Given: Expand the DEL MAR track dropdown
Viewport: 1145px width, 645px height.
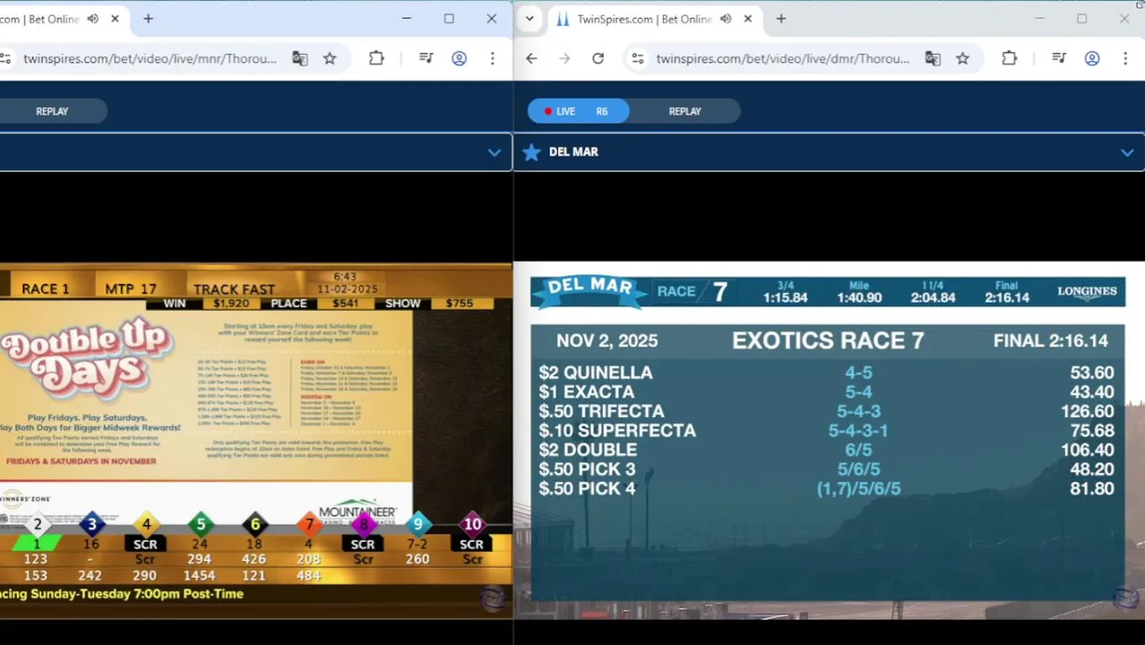Looking at the screenshot, I should [1127, 152].
